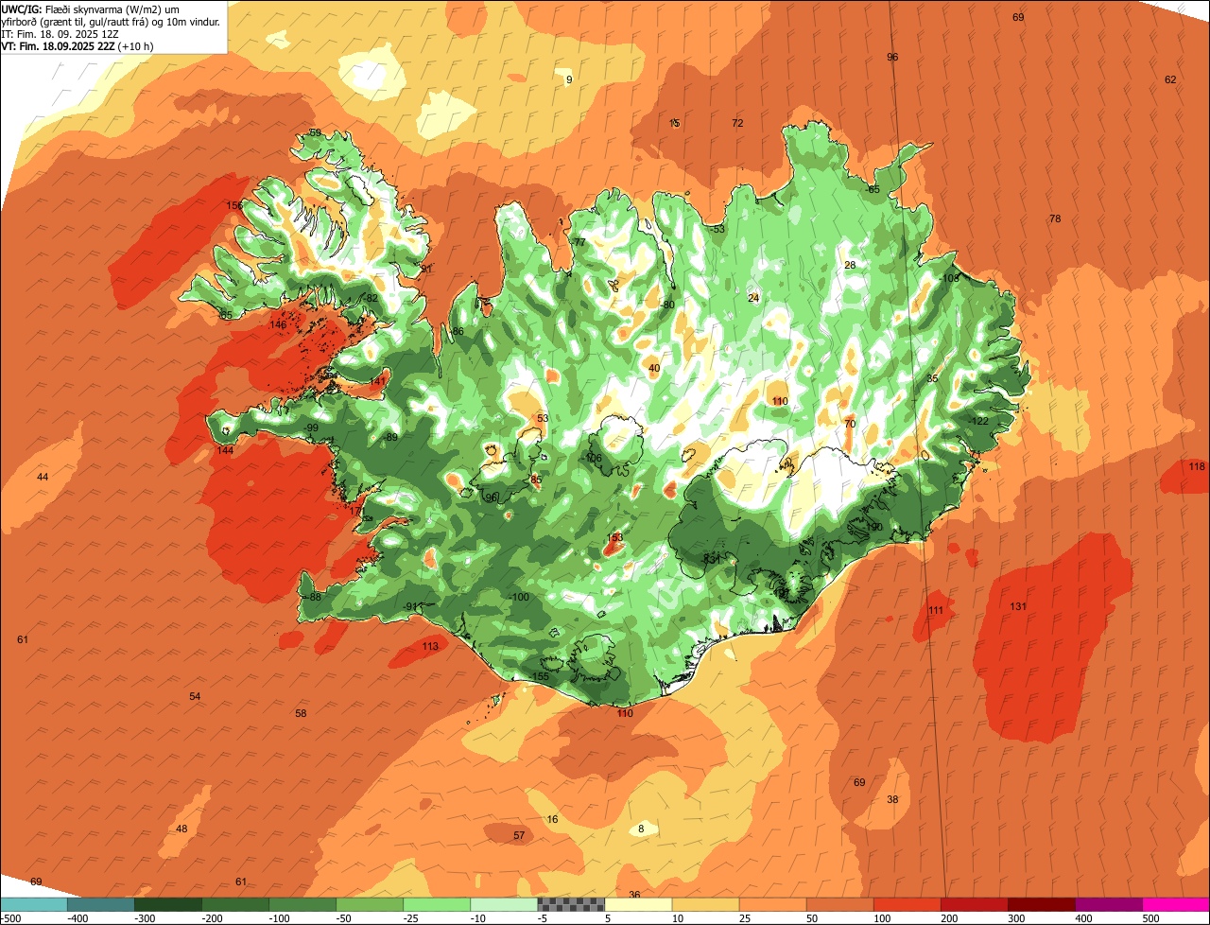This screenshot has width=1210, height=925.
Task: Click the map value '-59' at the Westfjords tip
Action: (x=313, y=133)
